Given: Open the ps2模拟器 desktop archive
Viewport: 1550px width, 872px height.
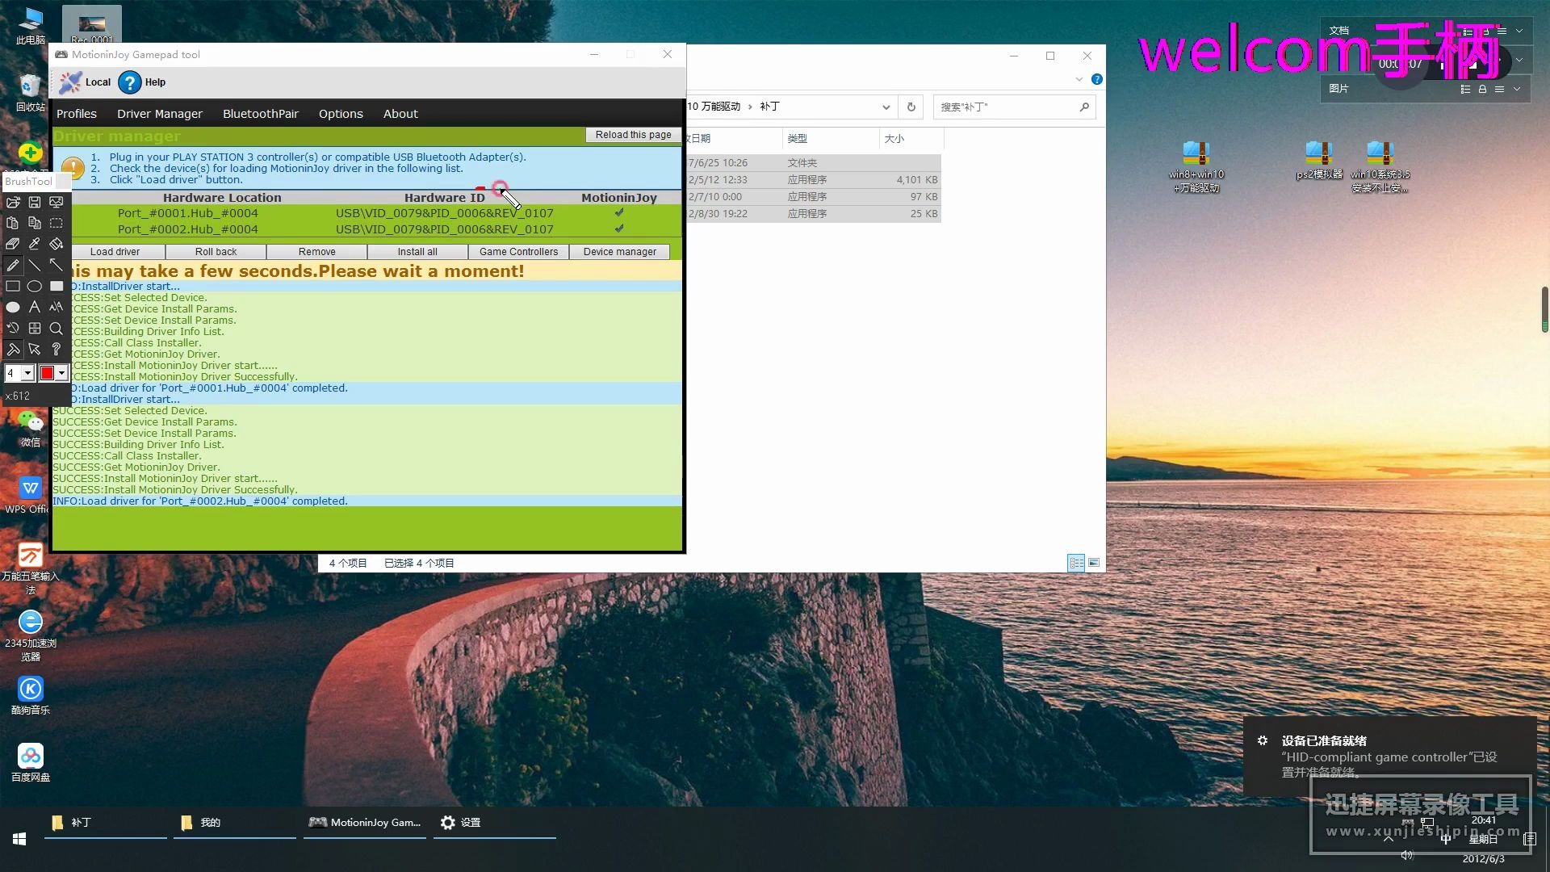Looking at the screenshot, I should 1319,160.
